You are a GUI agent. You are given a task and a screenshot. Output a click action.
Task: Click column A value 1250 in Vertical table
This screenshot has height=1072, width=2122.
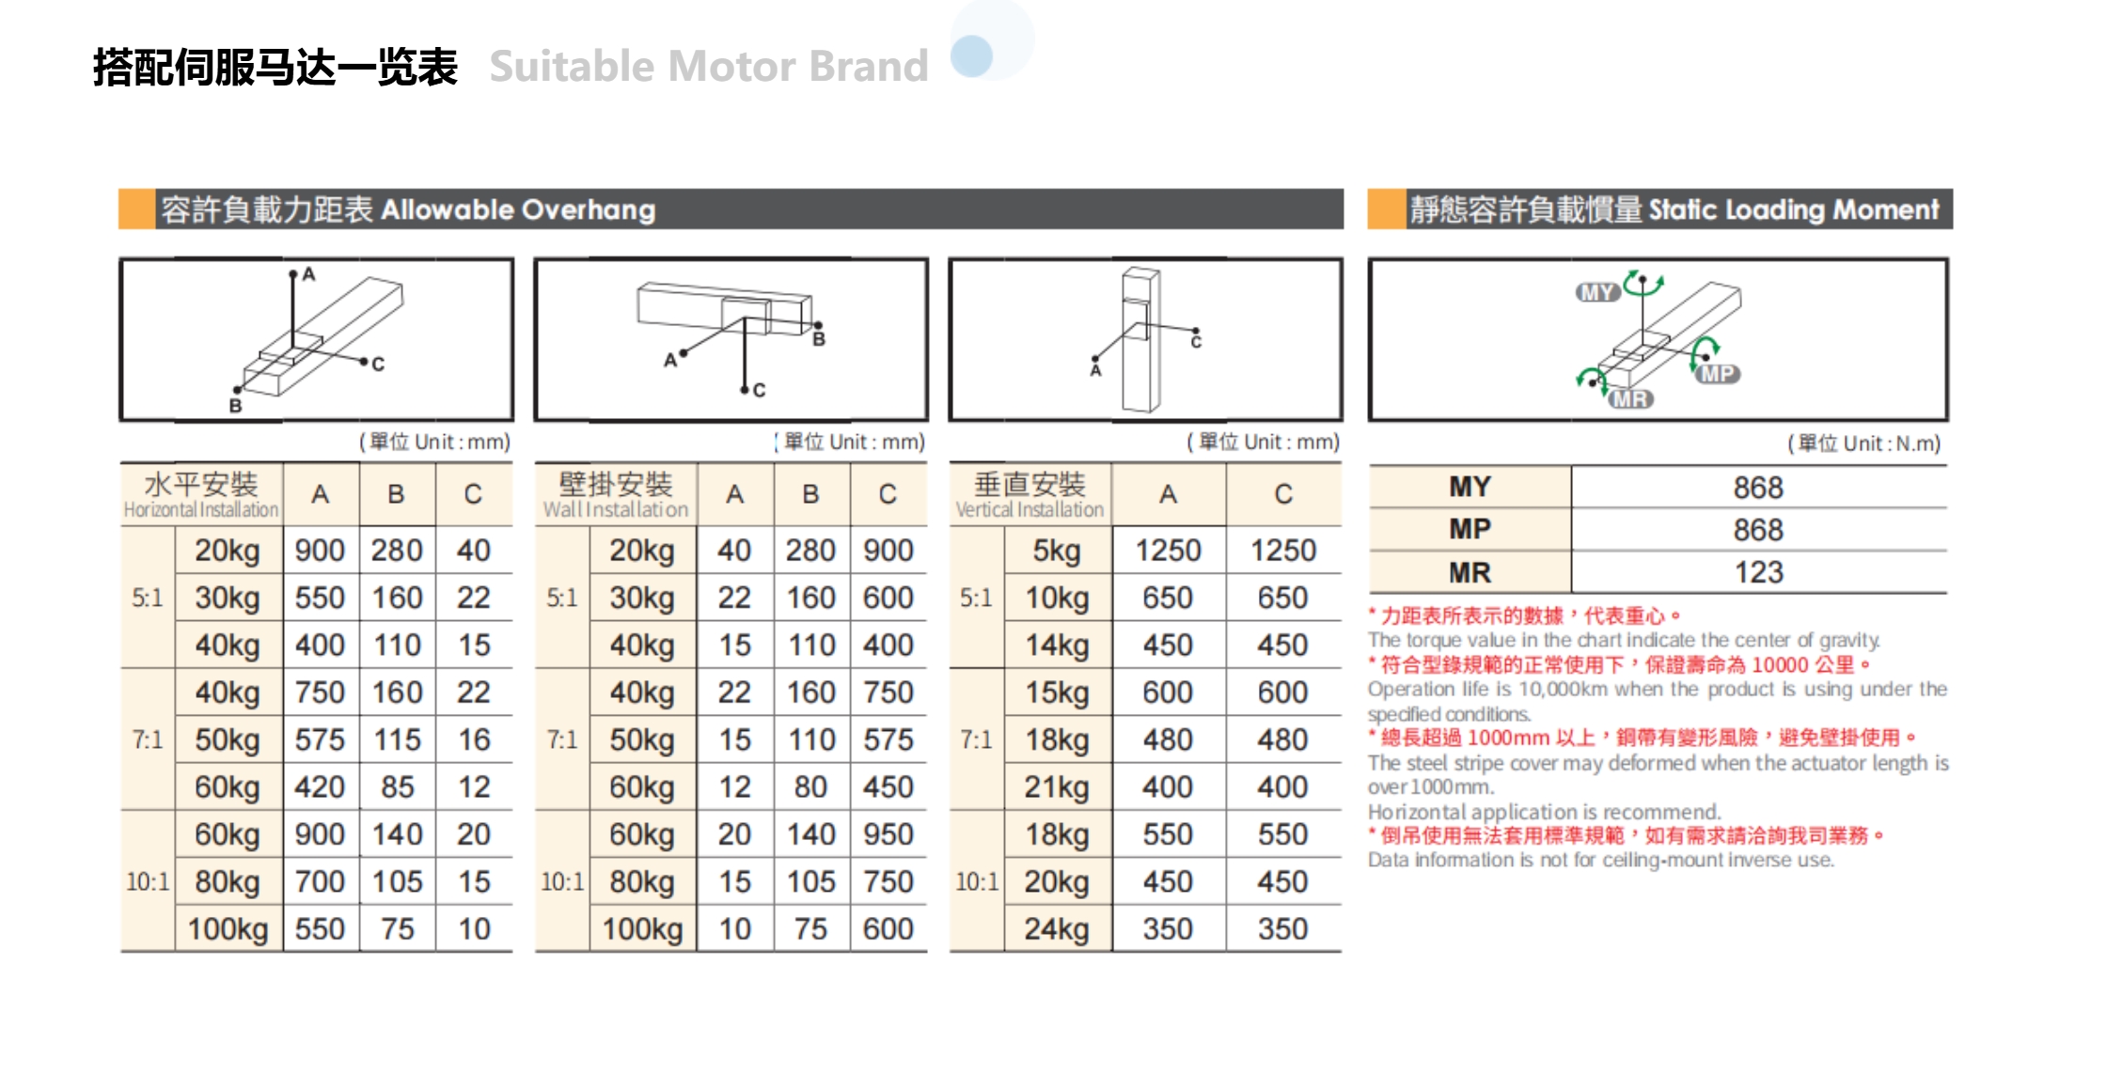click(1168, 551)
